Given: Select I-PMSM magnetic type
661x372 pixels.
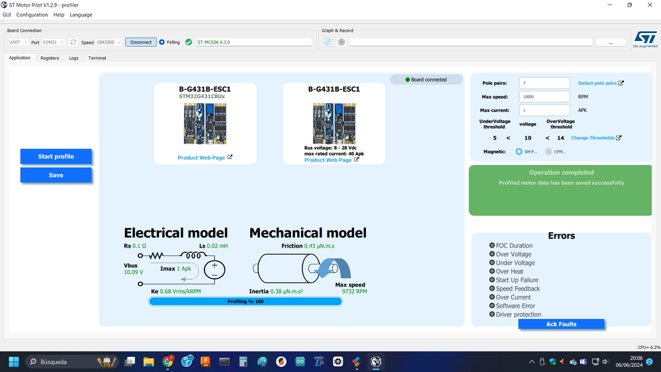Looking at the screenshot, I should point(549,152).
